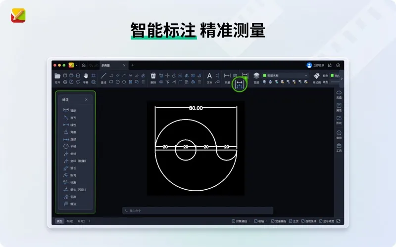The height and width of the screenshot is (247, 396).
Task: Open a new drawing tab with plus
Action: pyautogui.click(x=133, y=65)
